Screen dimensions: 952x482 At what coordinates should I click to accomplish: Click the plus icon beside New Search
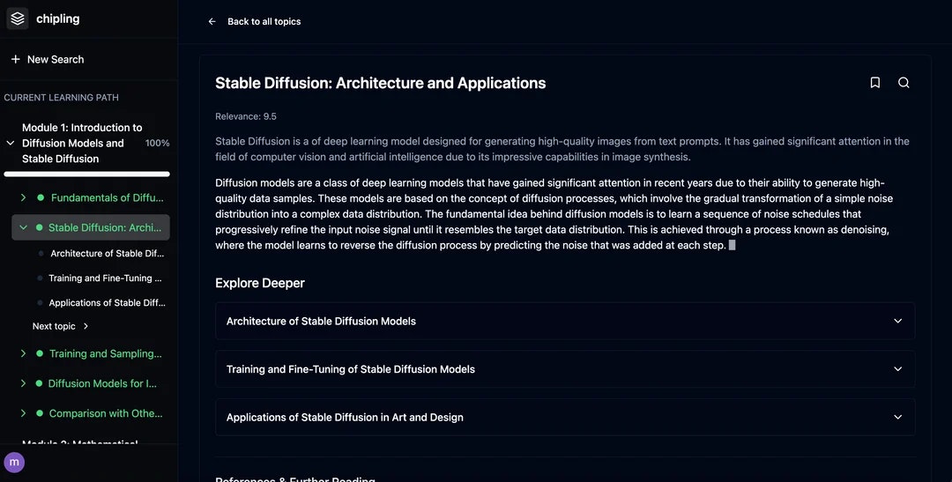pos(15,60)
